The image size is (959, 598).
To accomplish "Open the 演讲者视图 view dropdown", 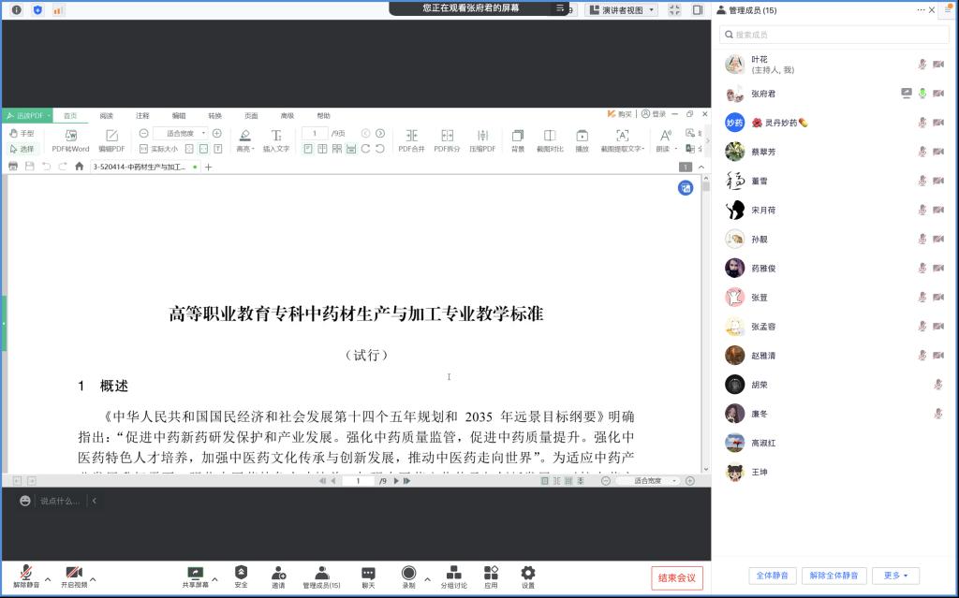I will point(622,10).
